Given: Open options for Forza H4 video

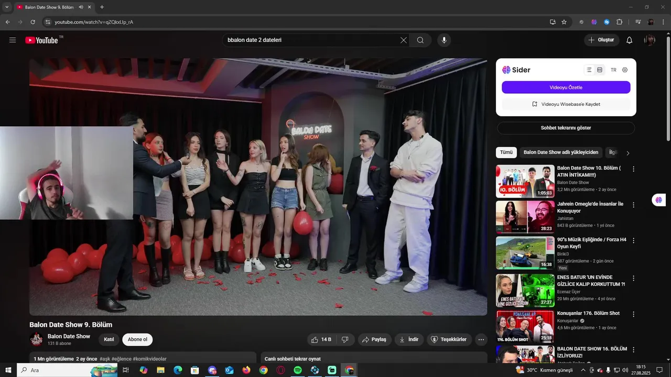Looking at the screenshot, I should [633, 241].
